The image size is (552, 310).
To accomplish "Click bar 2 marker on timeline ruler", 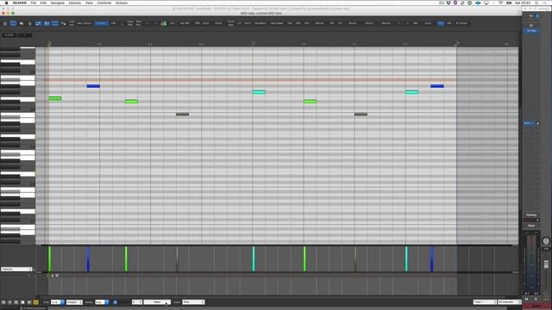I will point(253,44).
